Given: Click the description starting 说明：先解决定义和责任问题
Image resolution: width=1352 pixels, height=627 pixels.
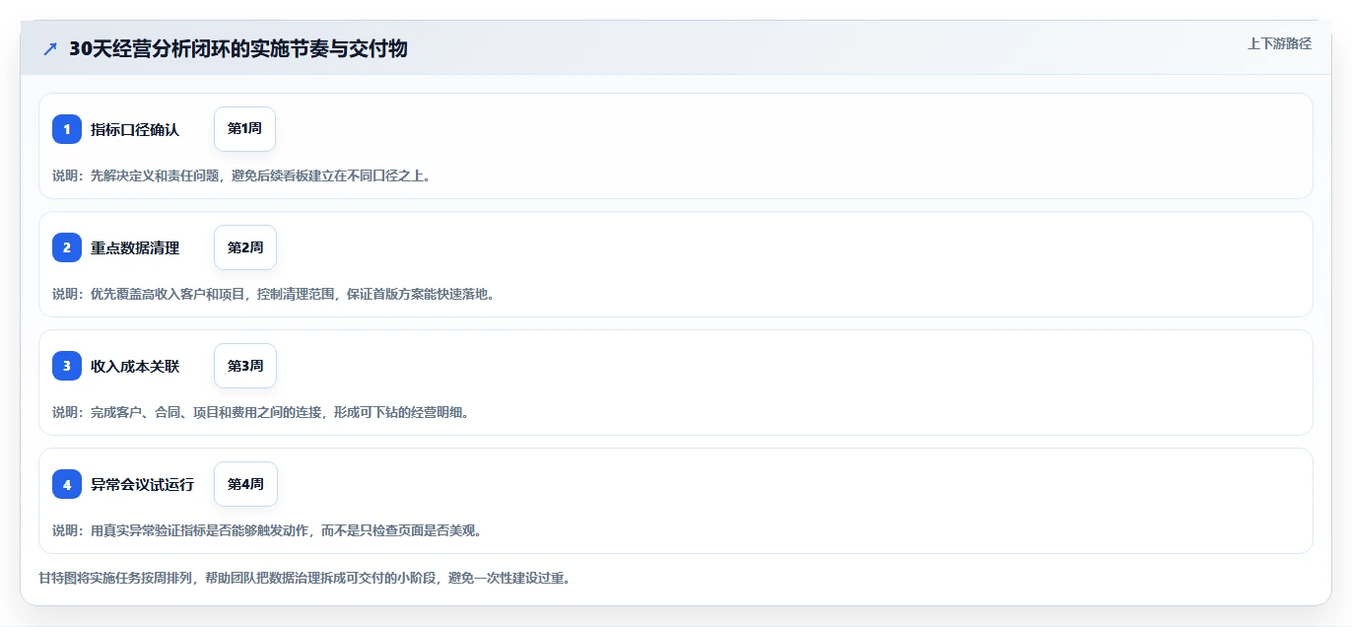Looking at the screenshot, I should [242, 175].
